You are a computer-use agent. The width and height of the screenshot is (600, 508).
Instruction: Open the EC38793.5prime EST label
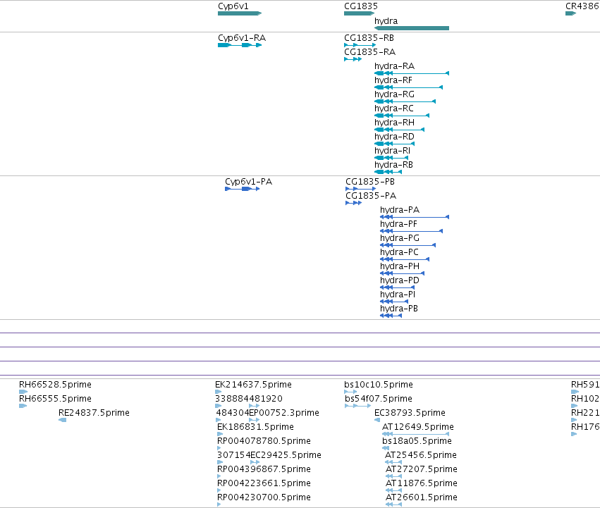click(410, 413)
